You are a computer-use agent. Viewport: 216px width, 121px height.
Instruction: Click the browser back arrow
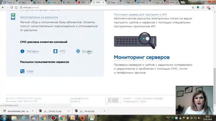(x=3, y=7)
